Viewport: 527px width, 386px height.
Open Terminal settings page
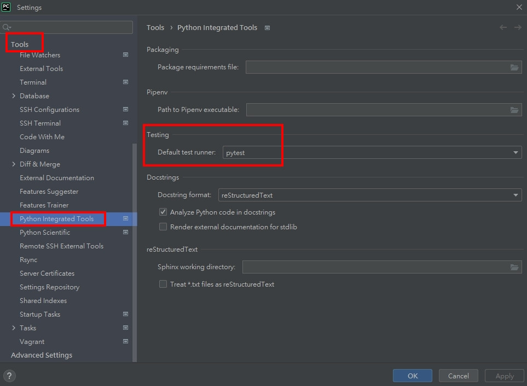point(33,82)
